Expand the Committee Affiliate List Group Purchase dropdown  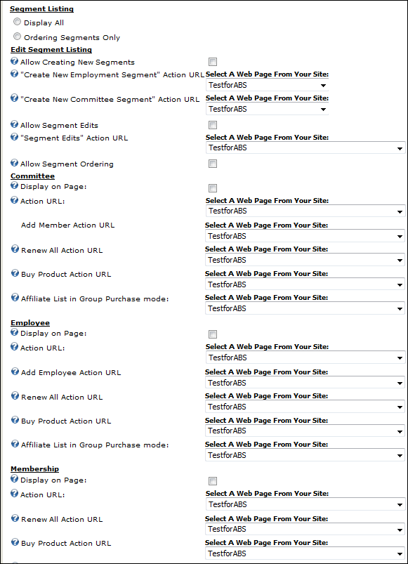coord(305,308)
